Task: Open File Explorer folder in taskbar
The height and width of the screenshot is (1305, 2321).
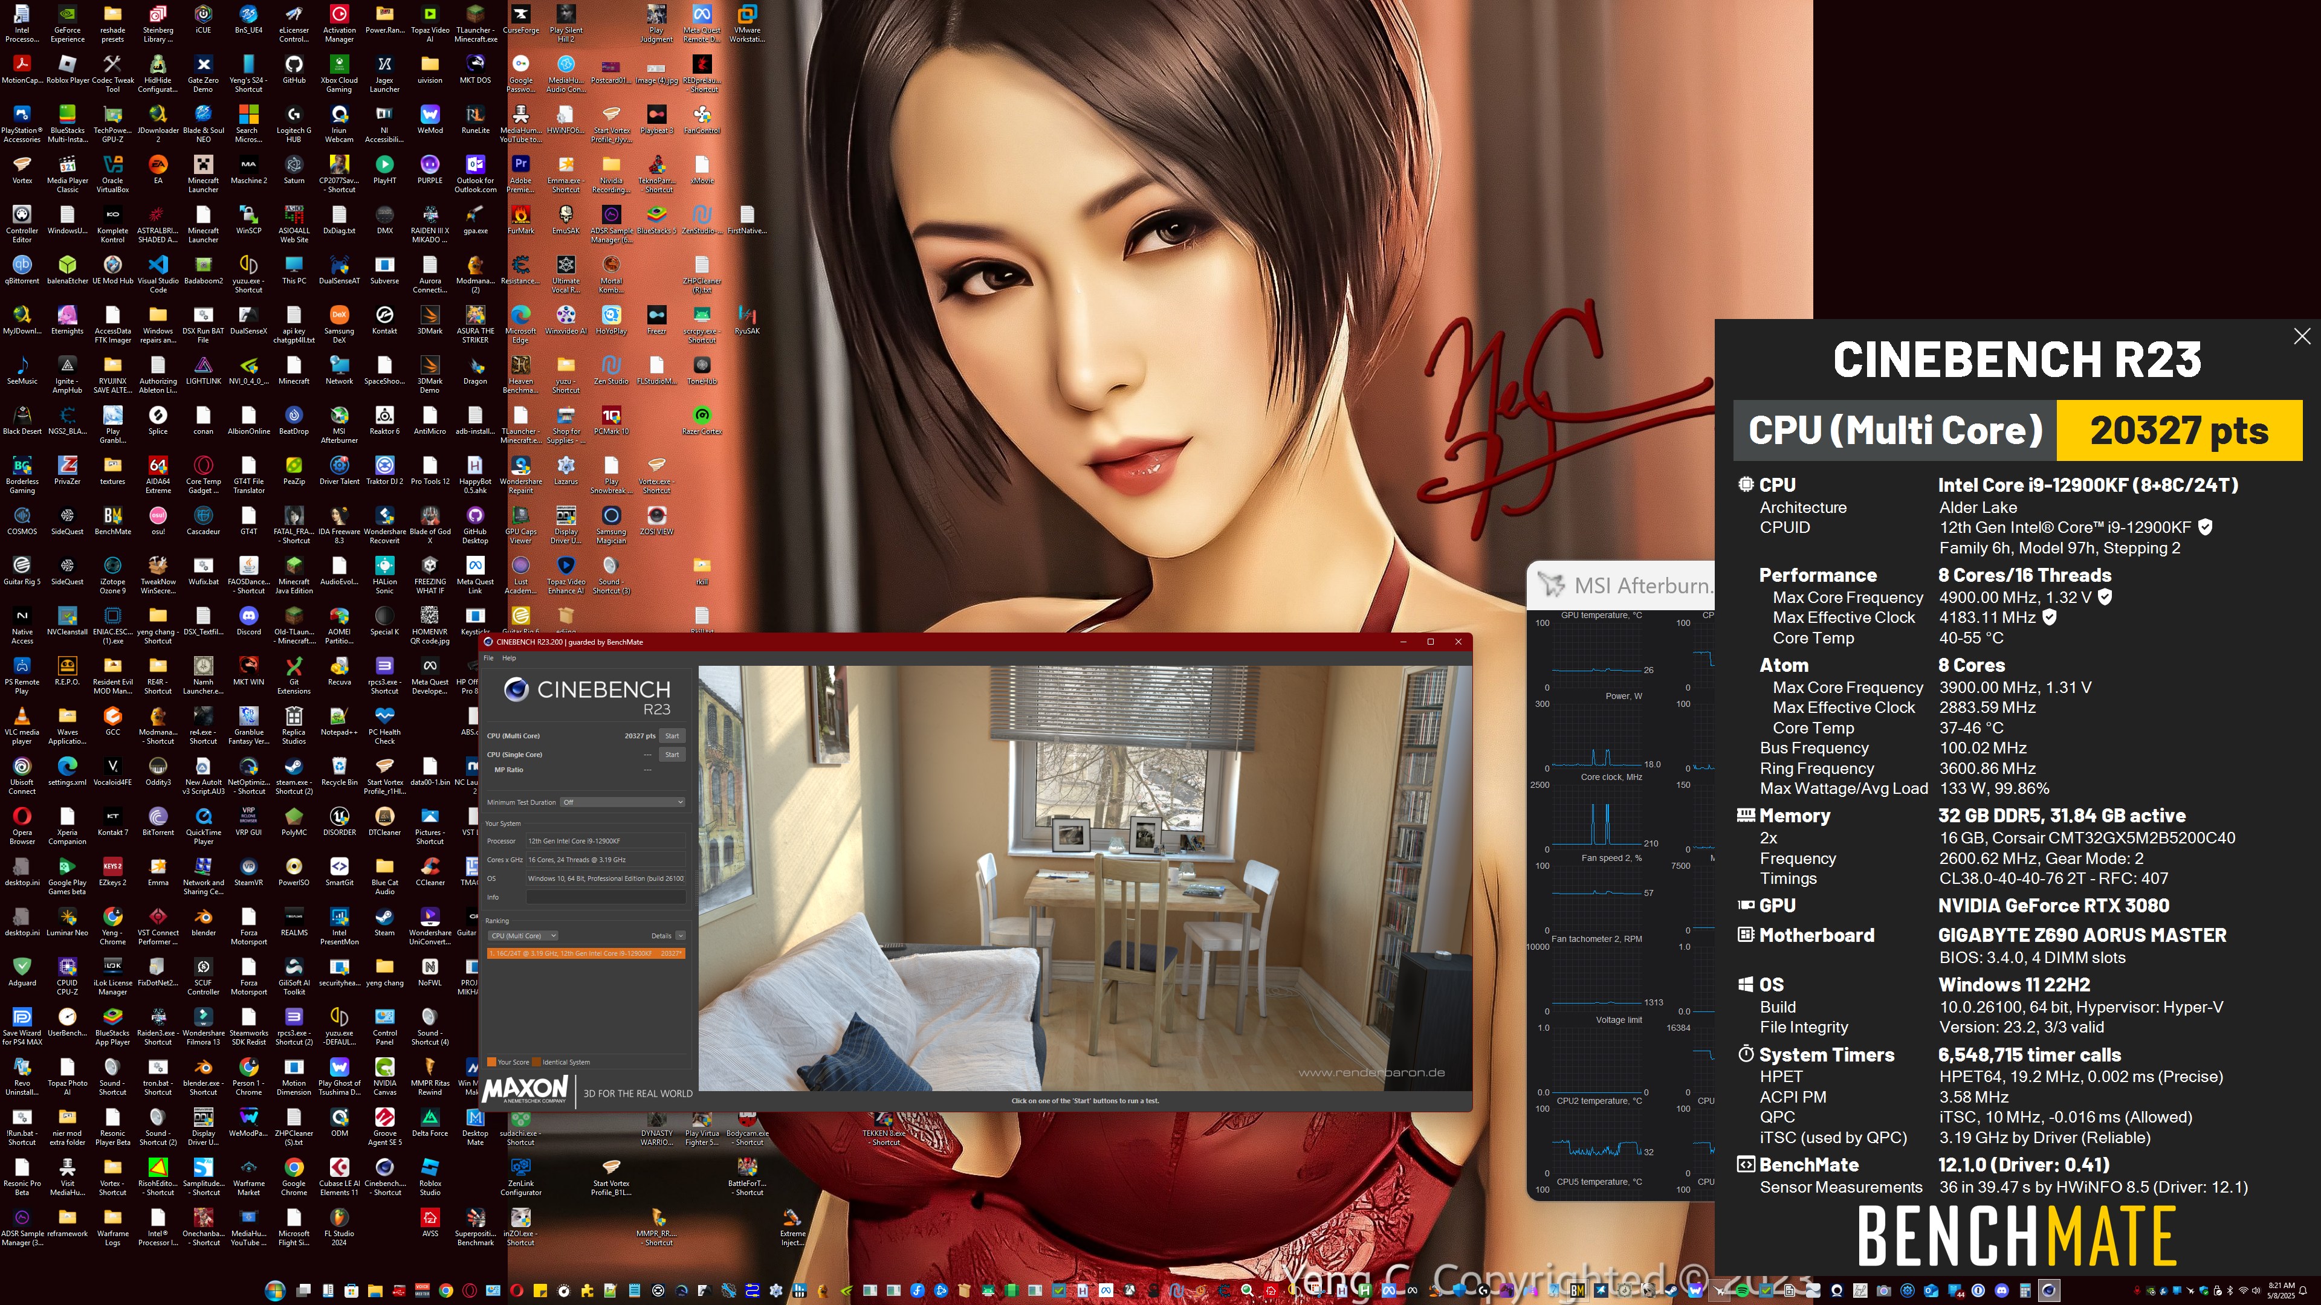Action: click(x=375, y=1290)
